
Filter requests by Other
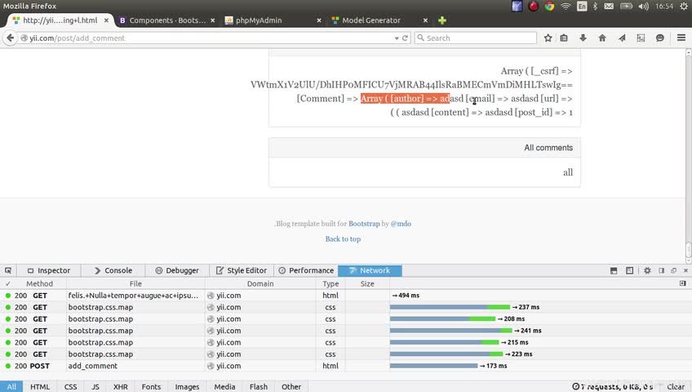point(291,387)
